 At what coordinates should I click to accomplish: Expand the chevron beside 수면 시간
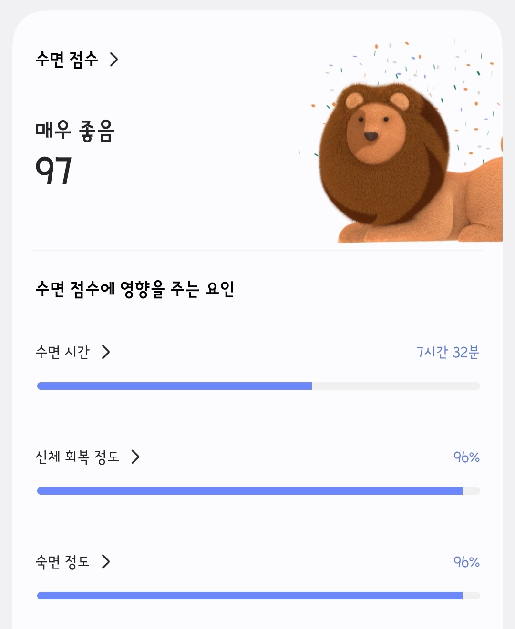coord(106,352)
